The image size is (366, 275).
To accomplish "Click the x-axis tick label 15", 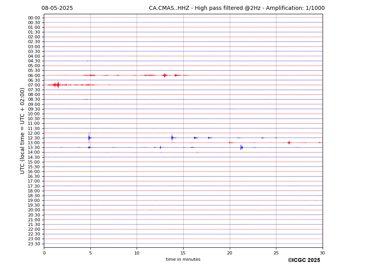I will point(183,253).
